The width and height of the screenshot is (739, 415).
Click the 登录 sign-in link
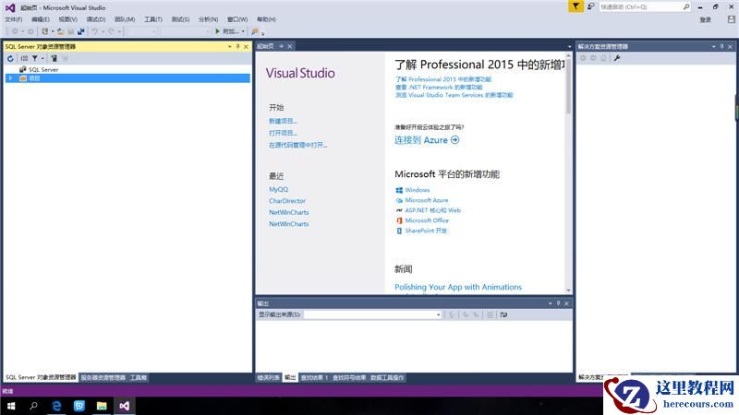coord(705,19)
